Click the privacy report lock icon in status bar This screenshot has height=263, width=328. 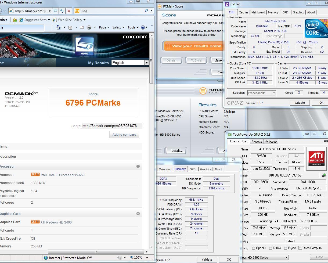point(120,258)
